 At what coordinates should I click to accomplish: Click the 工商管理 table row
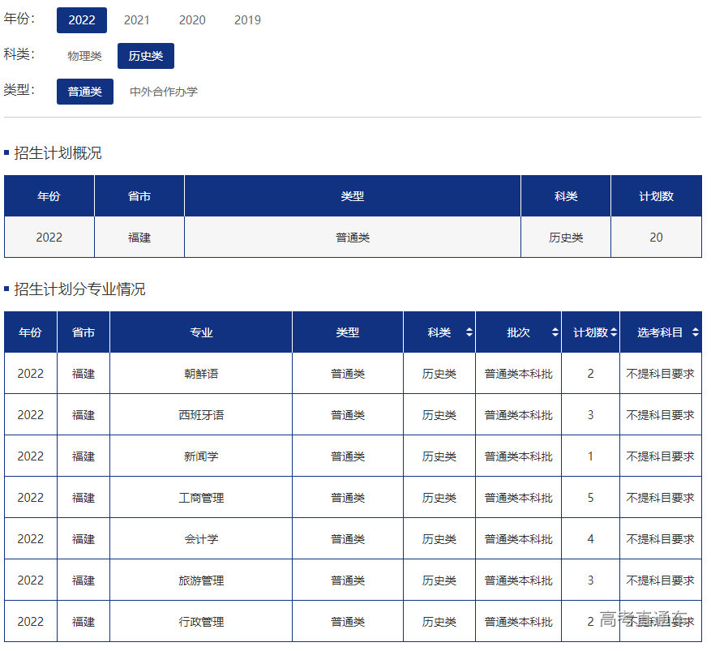[x=199, y=497]
